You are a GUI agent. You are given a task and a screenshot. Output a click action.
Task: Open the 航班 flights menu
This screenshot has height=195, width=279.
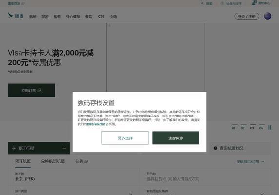(33, 17)
